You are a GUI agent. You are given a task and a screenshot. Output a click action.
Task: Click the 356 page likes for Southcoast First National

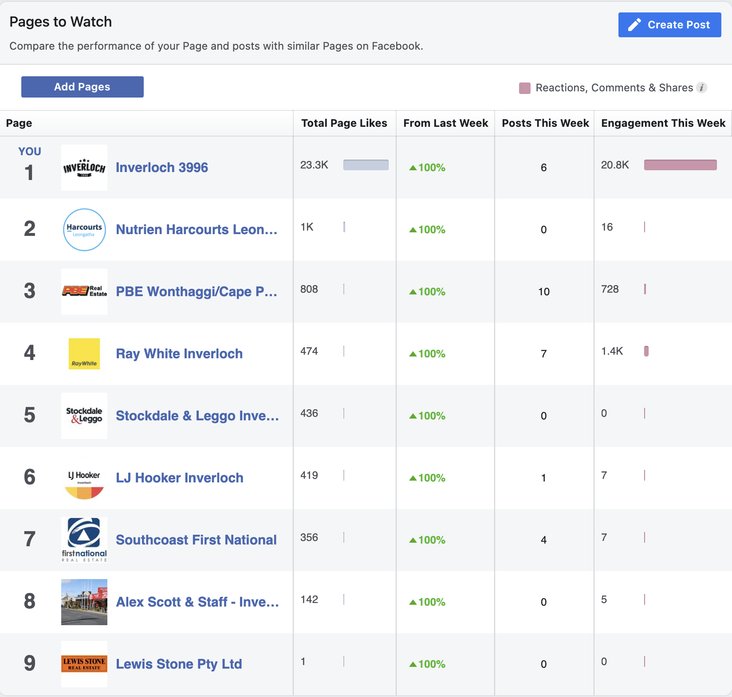click(x=309, y=537)
